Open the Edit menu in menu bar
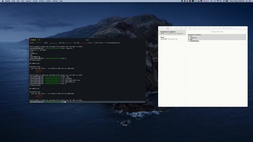Screen dimensions: 253x142 click(x=18, y=1)
